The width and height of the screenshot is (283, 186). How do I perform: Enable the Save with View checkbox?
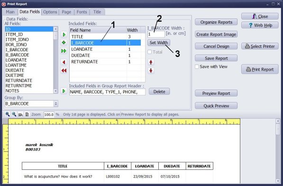tap(197, 66)
